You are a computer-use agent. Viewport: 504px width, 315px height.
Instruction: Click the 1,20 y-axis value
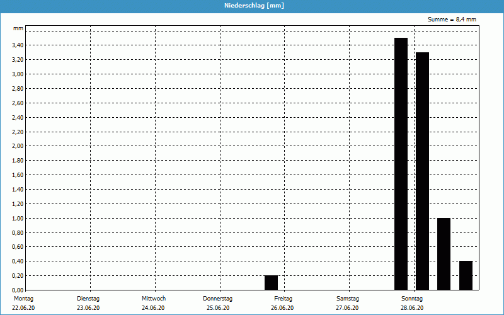coord(18,203)
